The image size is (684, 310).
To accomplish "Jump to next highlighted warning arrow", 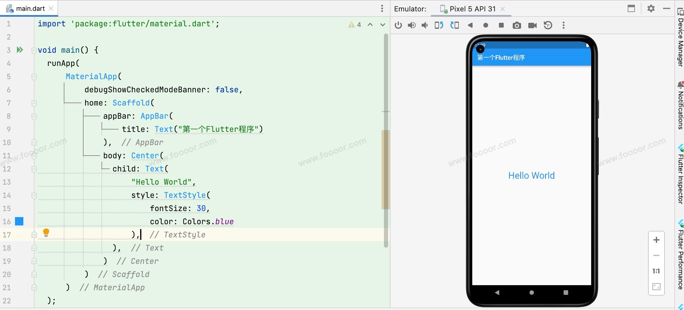I will point(382,25).
